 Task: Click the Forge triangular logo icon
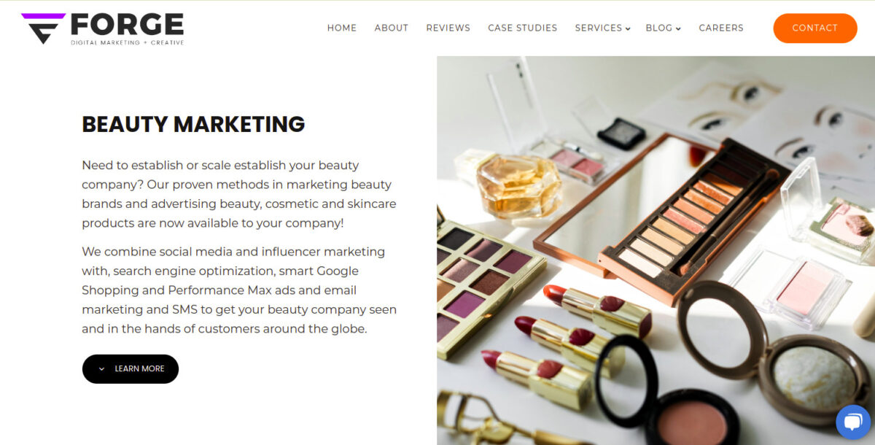click(x=44, y=28)
